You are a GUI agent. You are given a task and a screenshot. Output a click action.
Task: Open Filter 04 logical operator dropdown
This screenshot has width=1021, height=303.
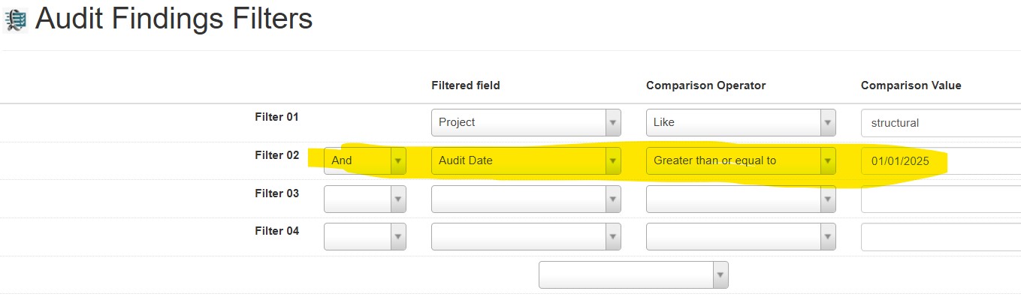(x=365, y=237)
